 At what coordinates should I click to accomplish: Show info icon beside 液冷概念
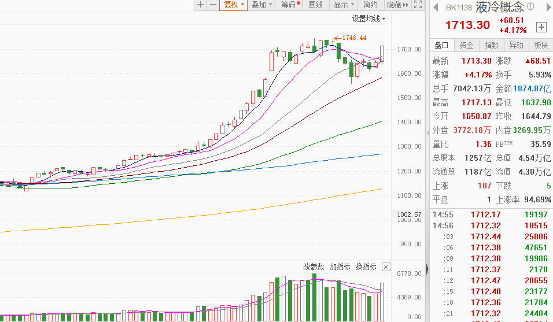pos(530,6)
